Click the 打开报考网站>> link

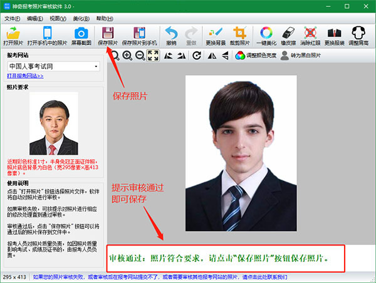[x=25, y=76]
